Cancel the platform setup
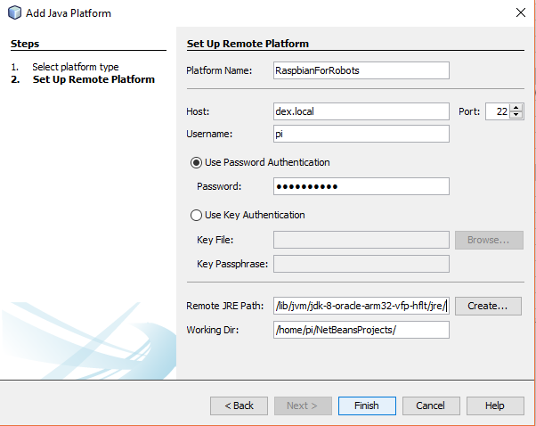Screen dimensions: 536x426 pos(431,406)
